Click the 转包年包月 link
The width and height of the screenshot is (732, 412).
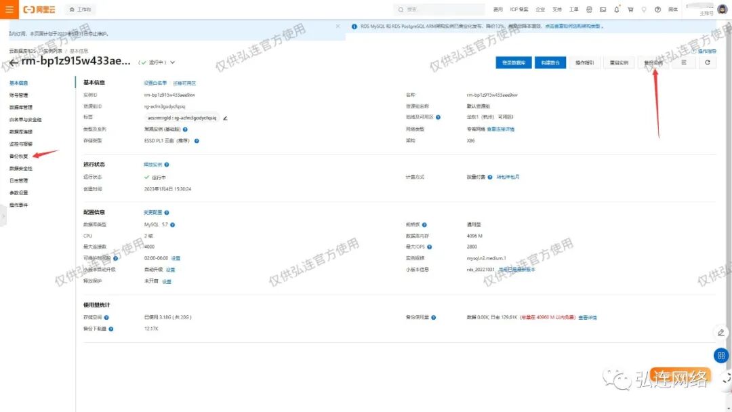point(508,178)
